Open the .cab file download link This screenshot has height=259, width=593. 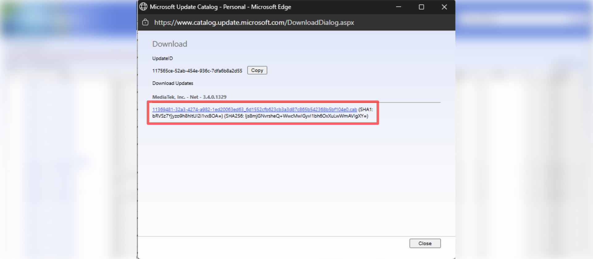click(x=254, y=110)
